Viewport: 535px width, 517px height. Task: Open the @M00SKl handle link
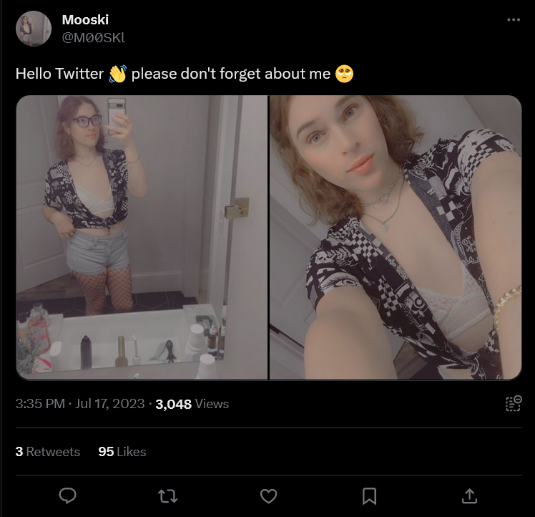pyautogui.click(x=94, y=37)
